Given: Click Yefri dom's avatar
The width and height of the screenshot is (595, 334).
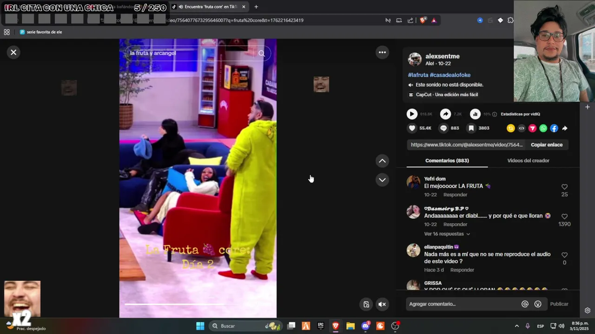Looking at the screenshot, I should coord(413,182).
